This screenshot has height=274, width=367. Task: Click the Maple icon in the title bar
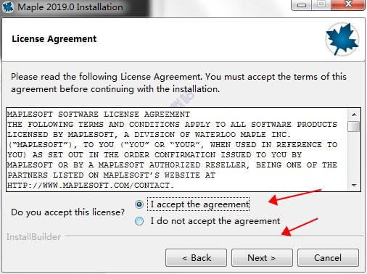pyautogui.click(x=7, y=7)
